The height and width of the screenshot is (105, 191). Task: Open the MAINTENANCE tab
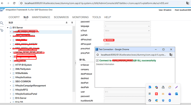[41, 17]
